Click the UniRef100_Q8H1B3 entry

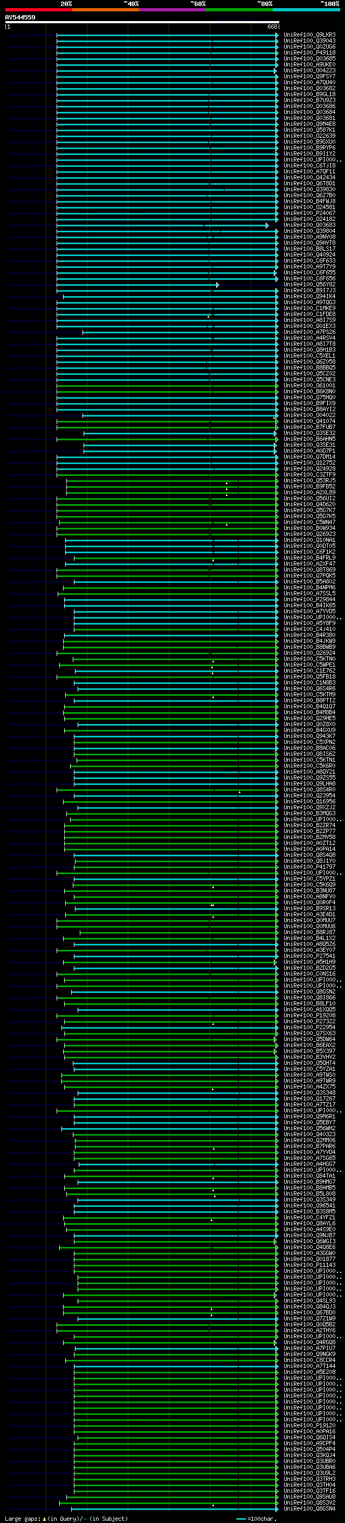(x=309, y=350)
